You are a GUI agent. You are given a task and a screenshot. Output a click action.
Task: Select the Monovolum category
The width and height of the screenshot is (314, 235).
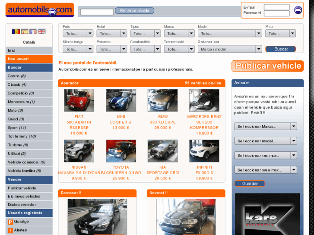coord(29,102)
